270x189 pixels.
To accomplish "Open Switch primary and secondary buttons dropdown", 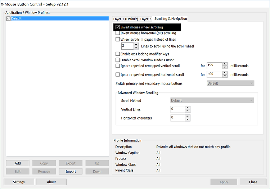I will click(x=230, y=83).
